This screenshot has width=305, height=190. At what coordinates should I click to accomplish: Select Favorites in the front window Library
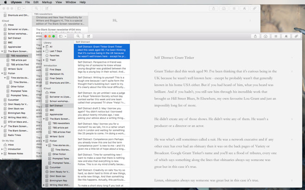[x=55, y=55]
